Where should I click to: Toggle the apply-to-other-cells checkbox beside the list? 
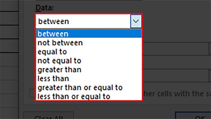32,93
